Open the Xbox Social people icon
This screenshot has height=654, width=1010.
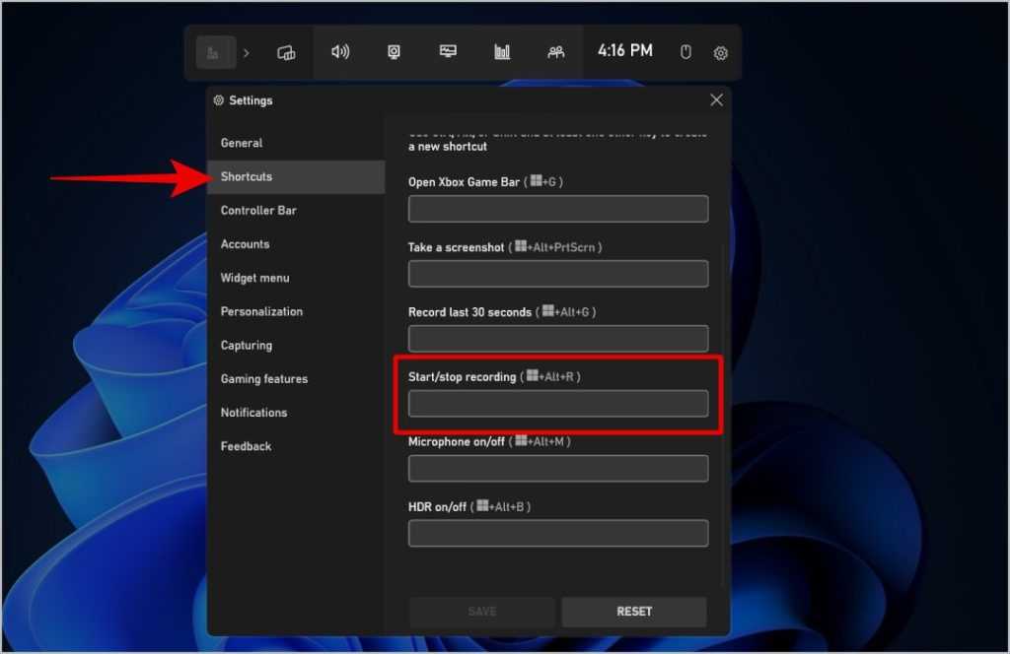pos(556,52)
